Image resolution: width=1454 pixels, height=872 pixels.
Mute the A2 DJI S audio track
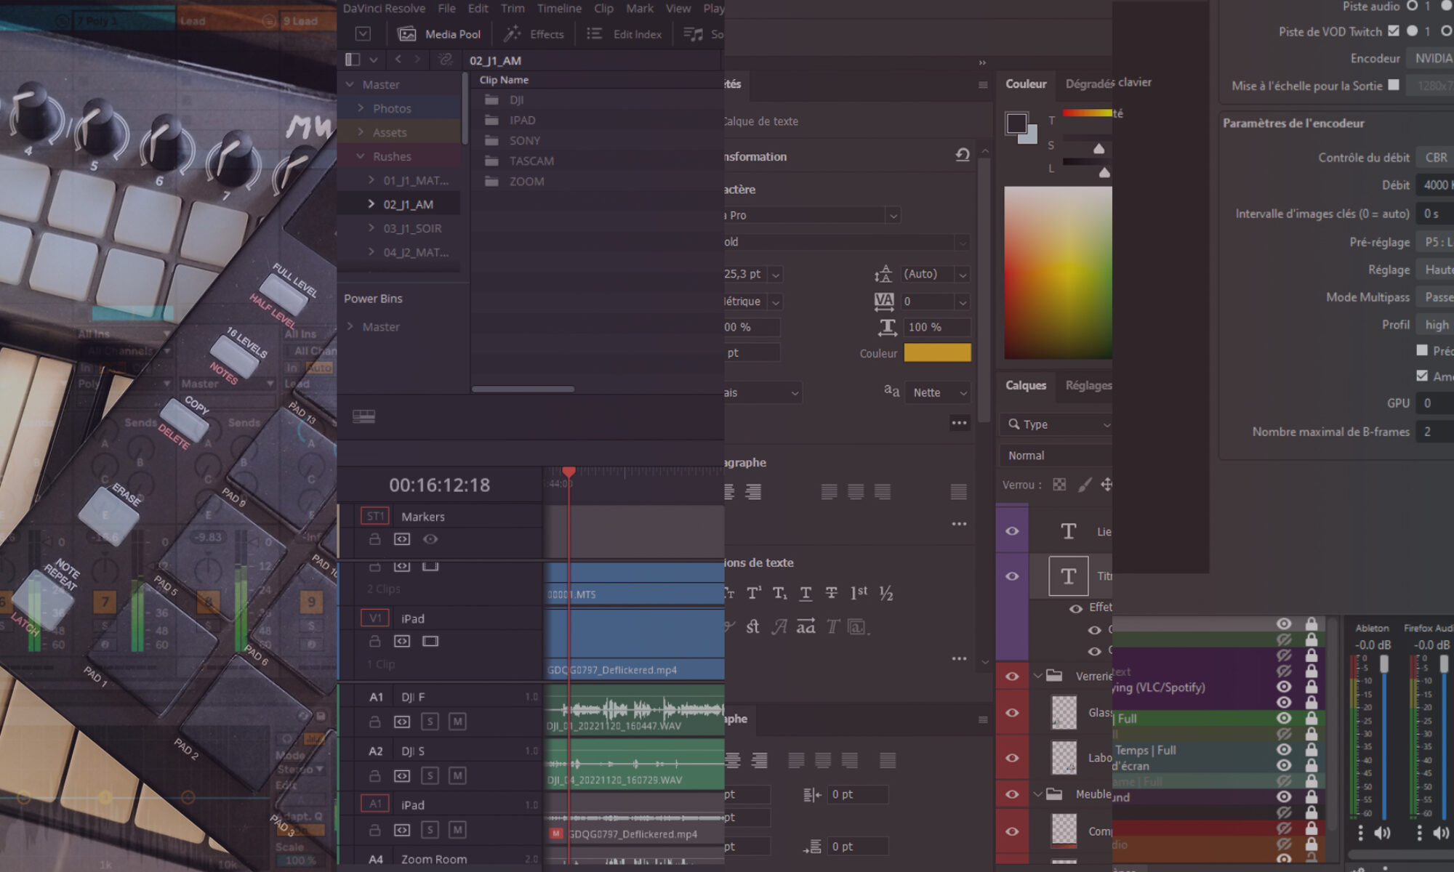point(457,775)
